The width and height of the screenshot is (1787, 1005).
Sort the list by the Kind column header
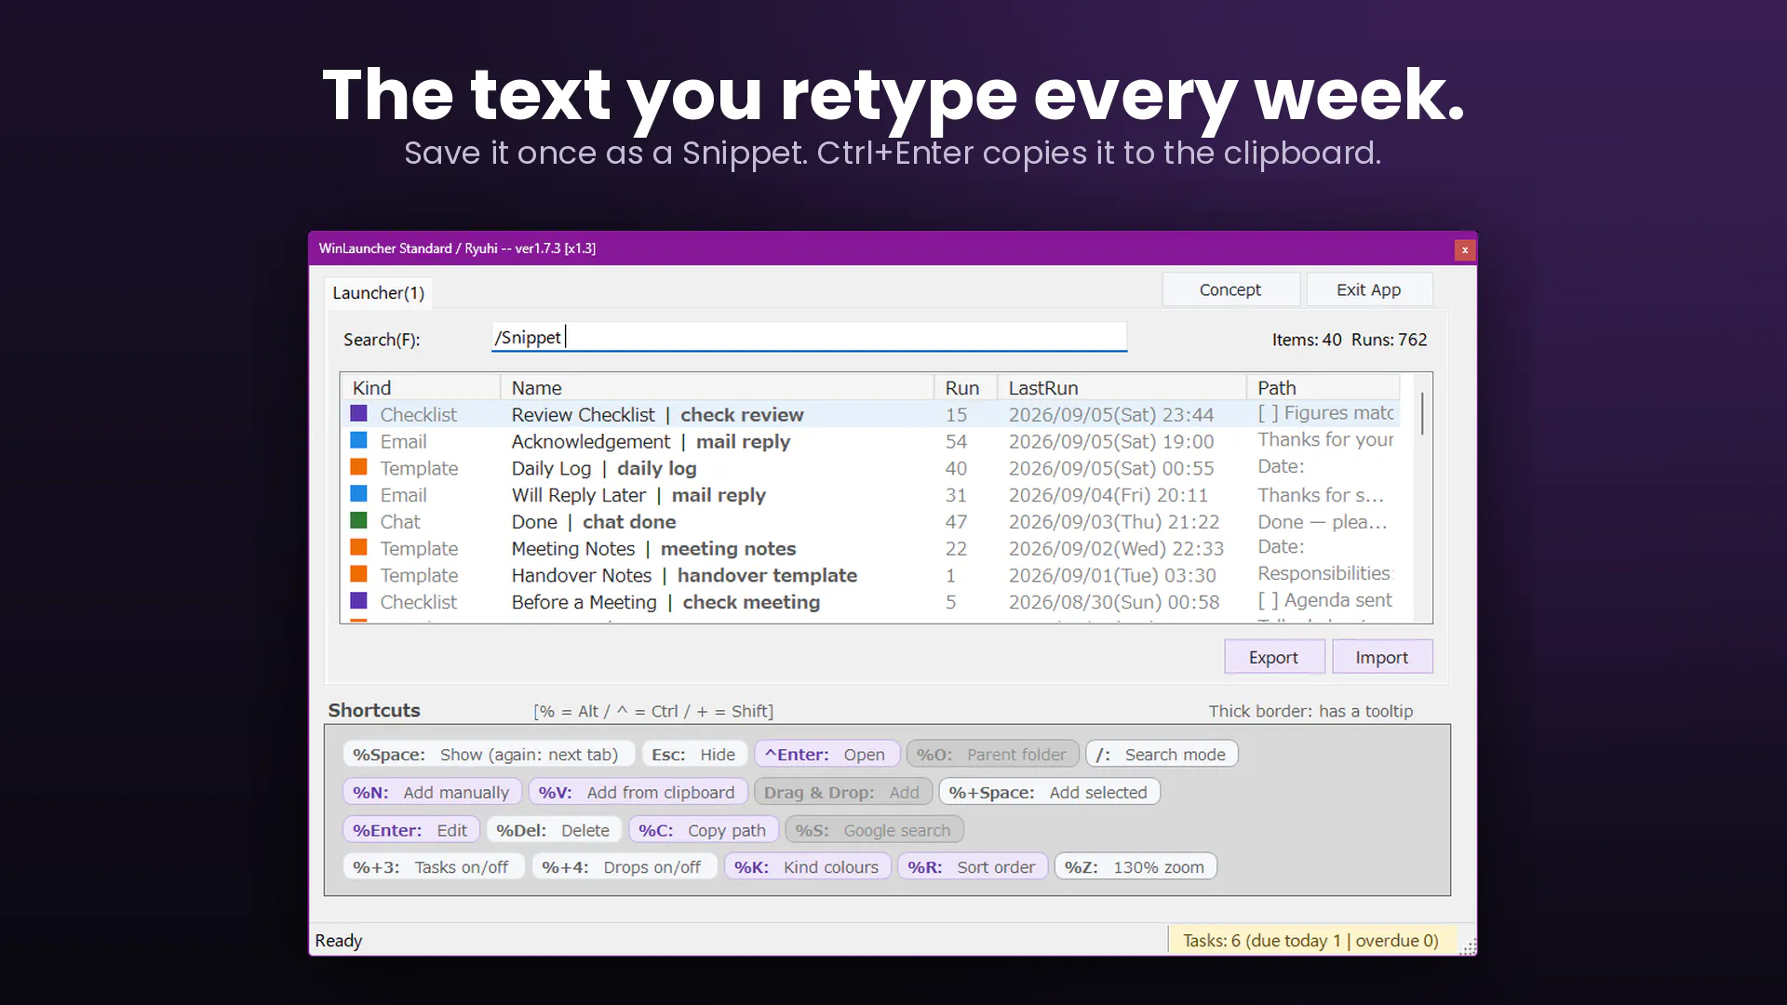[x=421, y=387]
